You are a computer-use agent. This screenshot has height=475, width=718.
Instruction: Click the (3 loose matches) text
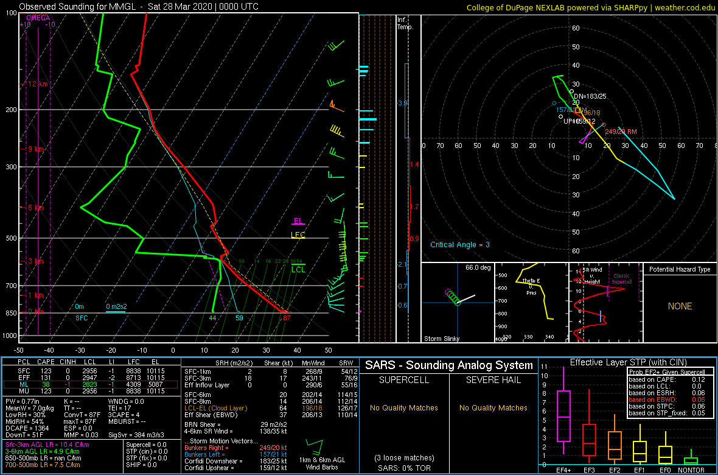404,457
